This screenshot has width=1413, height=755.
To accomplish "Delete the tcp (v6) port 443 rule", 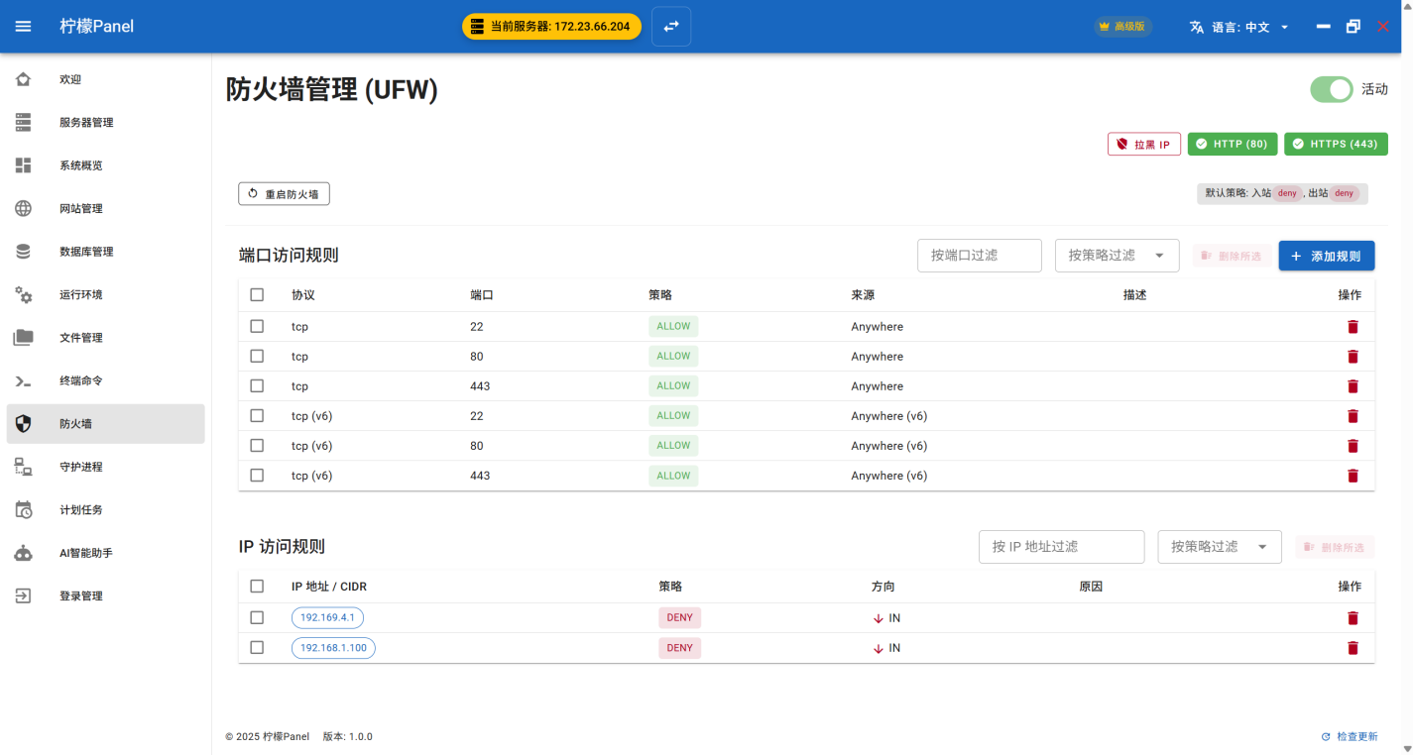I will point(1353,476).
